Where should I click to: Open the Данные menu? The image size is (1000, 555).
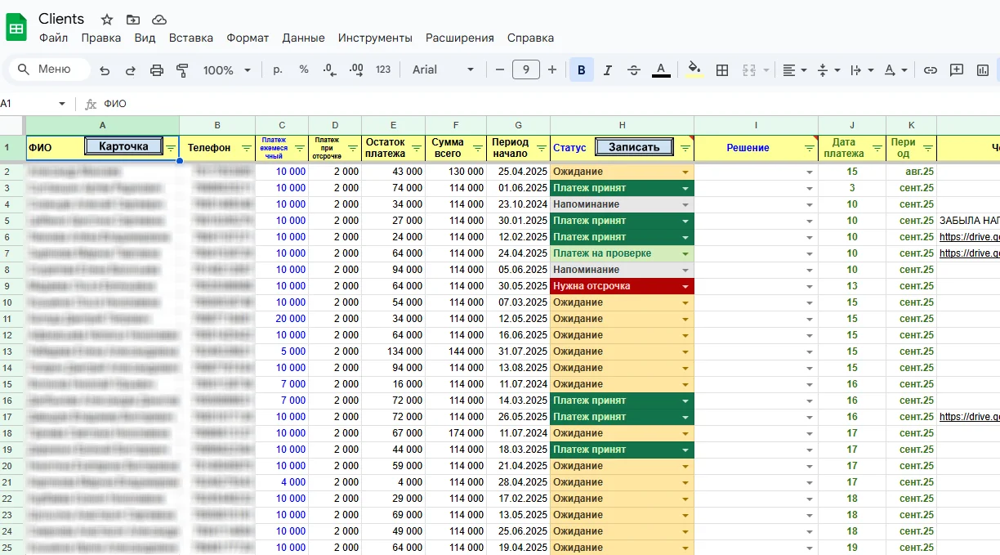(x=303, y=38)
